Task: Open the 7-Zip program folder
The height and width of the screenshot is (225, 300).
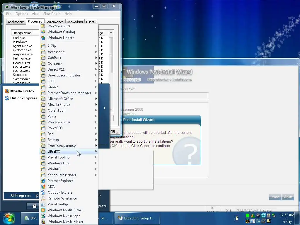Action: click(x=69, y=46)
